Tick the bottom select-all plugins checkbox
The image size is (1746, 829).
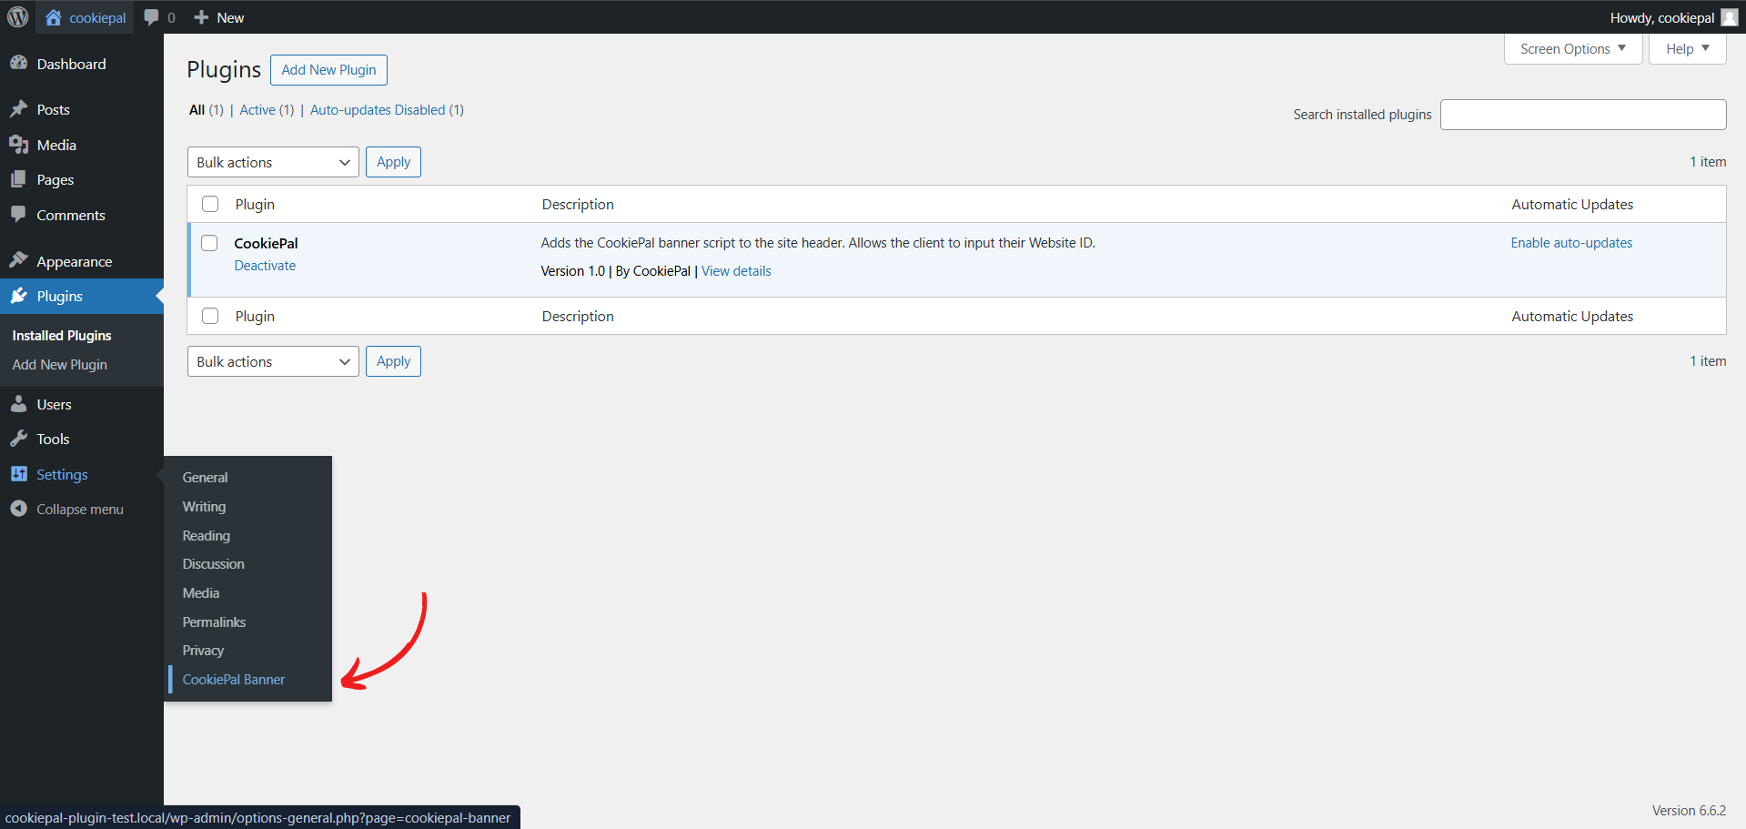tap(209, 315)
